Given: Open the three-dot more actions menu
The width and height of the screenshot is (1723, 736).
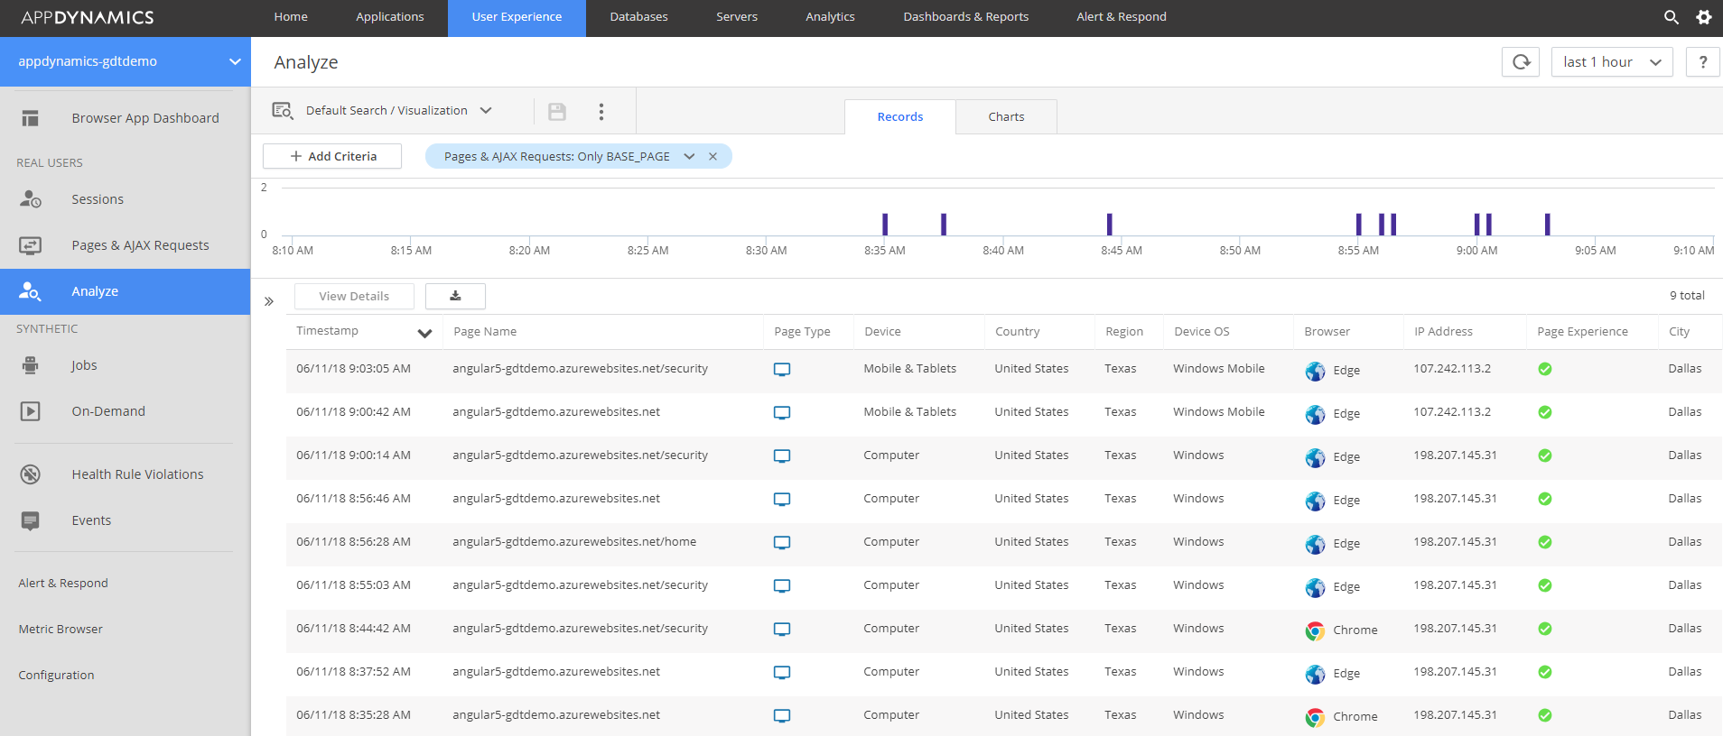Looking at the screenshot, I should coord(601,111).
